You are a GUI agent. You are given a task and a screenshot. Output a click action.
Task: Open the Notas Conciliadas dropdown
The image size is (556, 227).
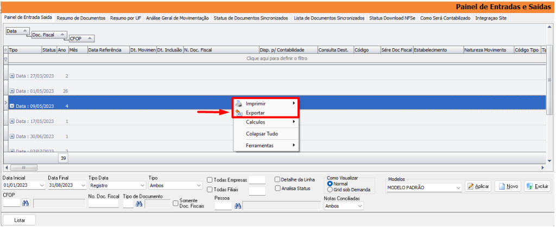click(361, 206)
